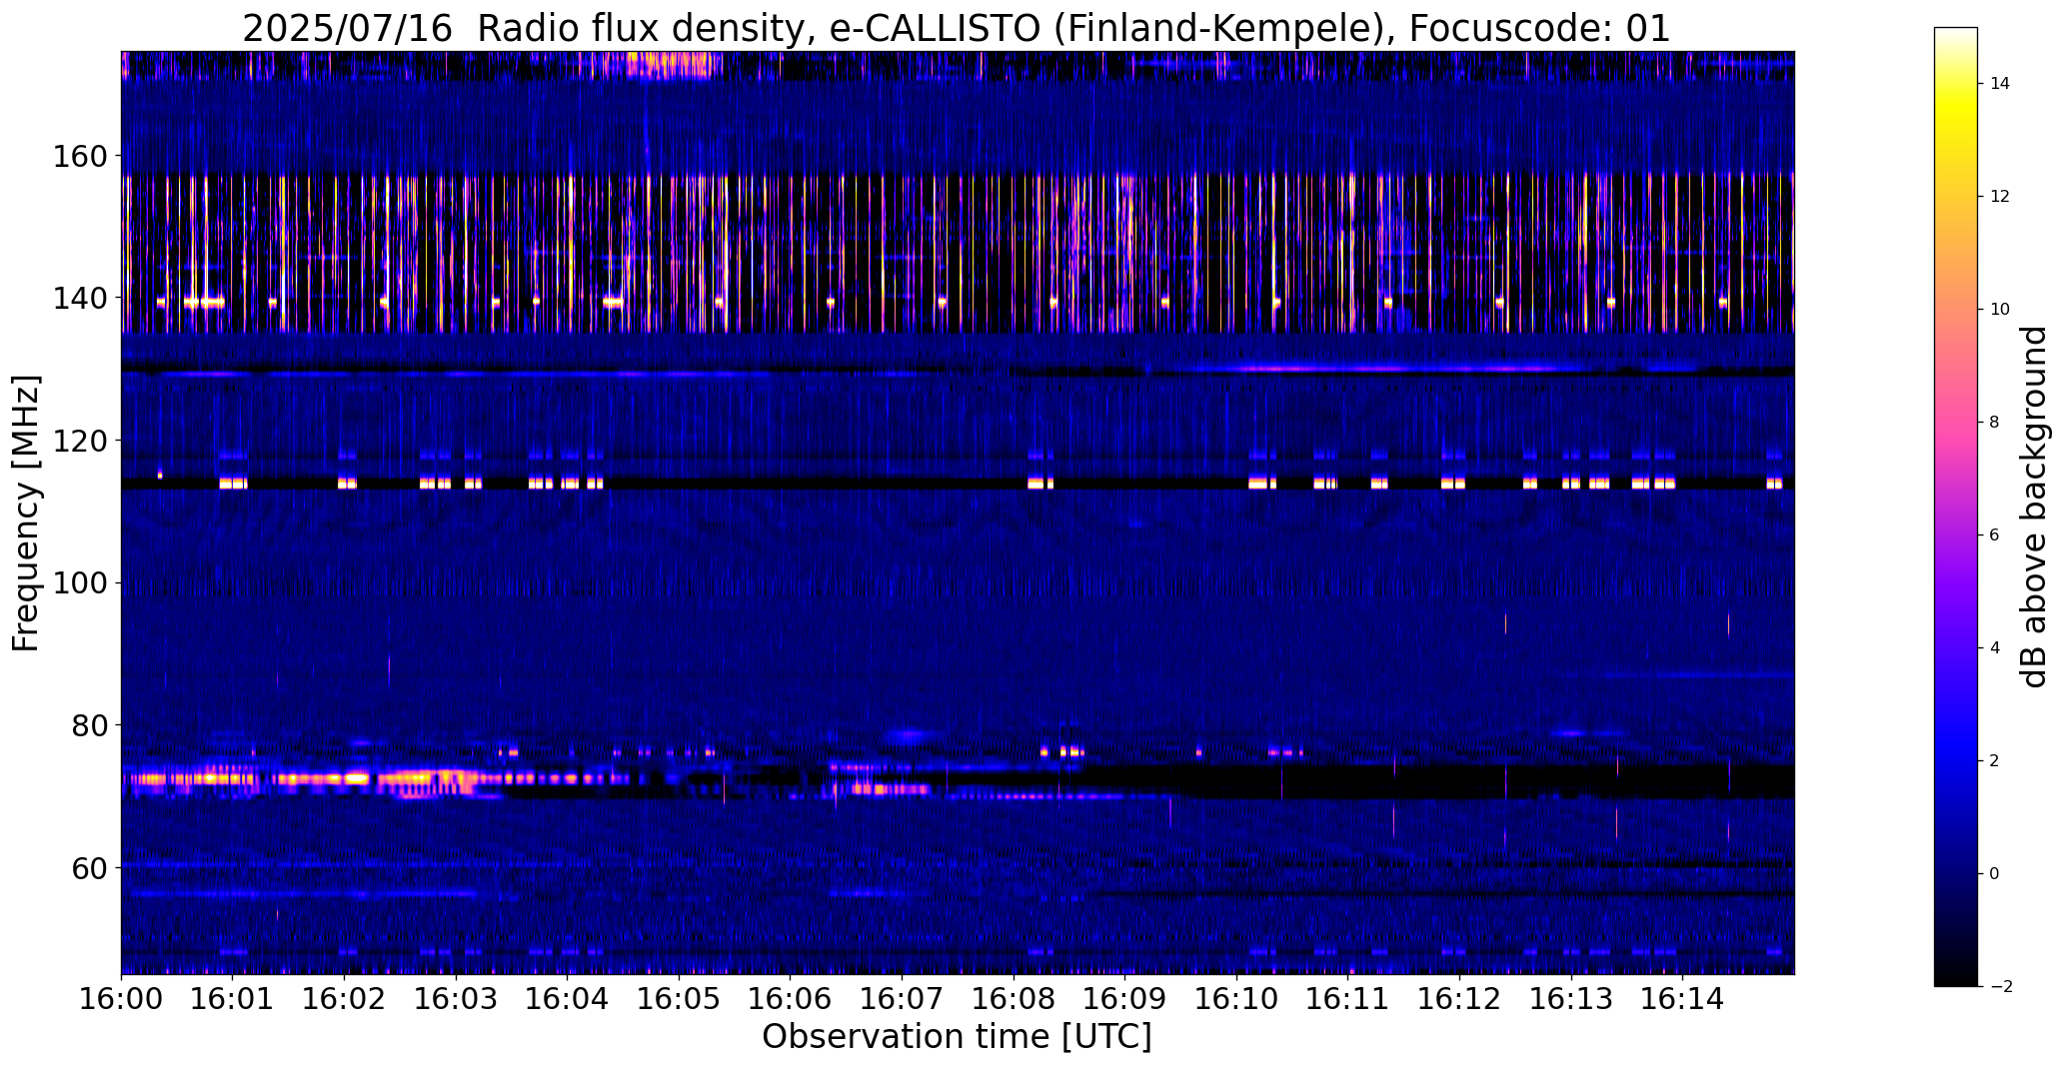Click the 16:05 time tick label
Screen dimensions: 2065x1066
[679, 999]
